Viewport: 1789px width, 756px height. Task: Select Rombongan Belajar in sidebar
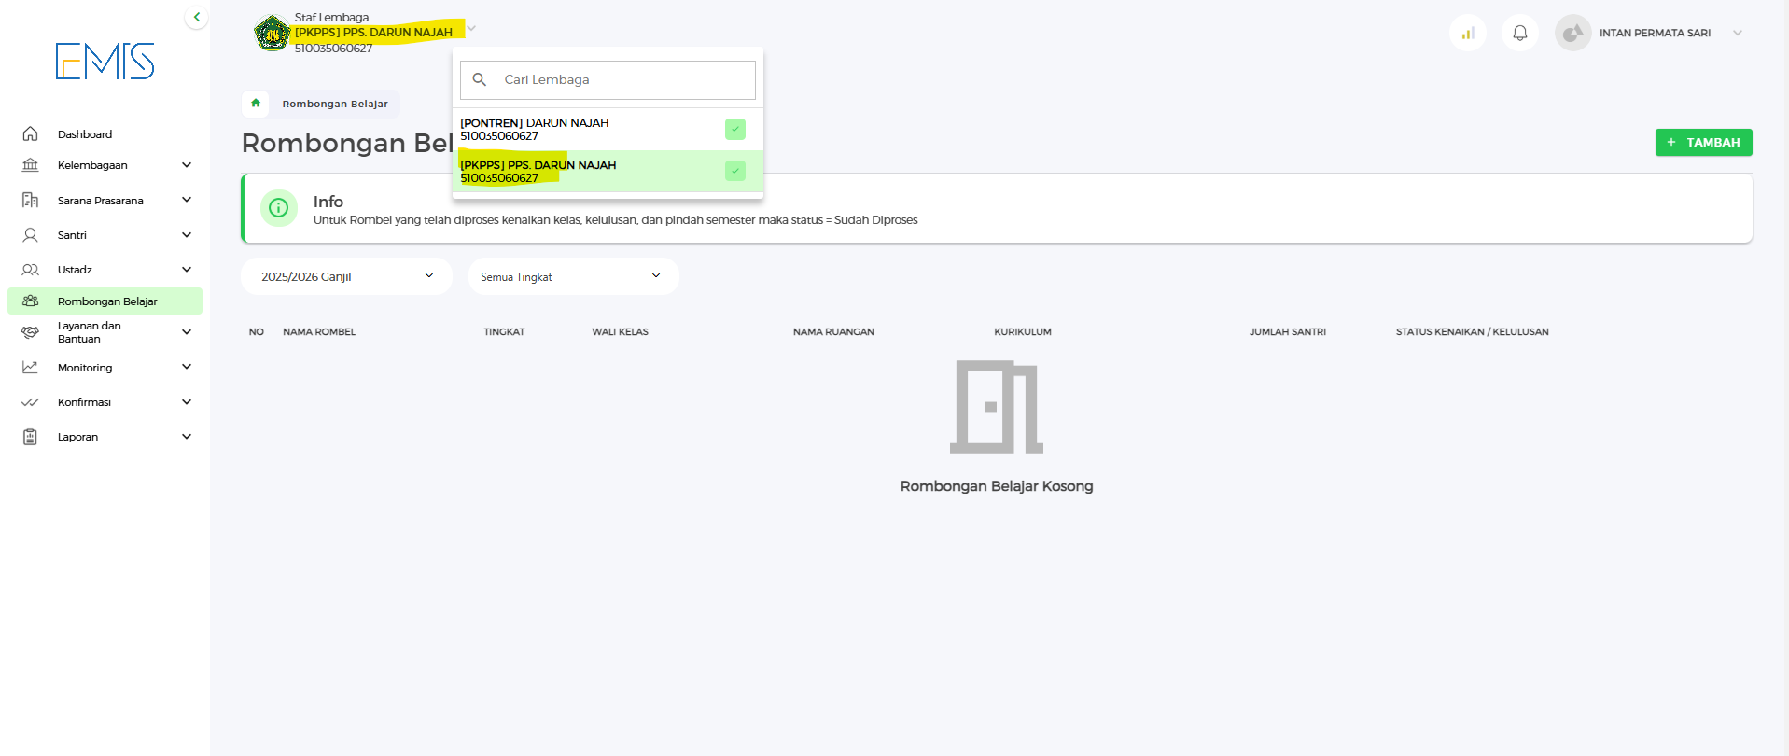pos(107,301)
